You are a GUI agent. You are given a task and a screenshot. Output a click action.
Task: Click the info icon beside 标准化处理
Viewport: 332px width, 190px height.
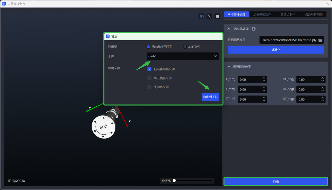tap(254, 29)
